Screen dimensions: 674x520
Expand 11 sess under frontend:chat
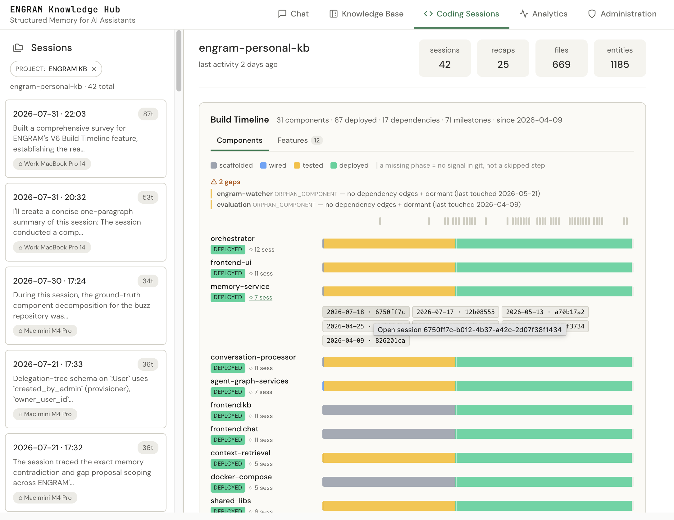(x=261, y=440)
